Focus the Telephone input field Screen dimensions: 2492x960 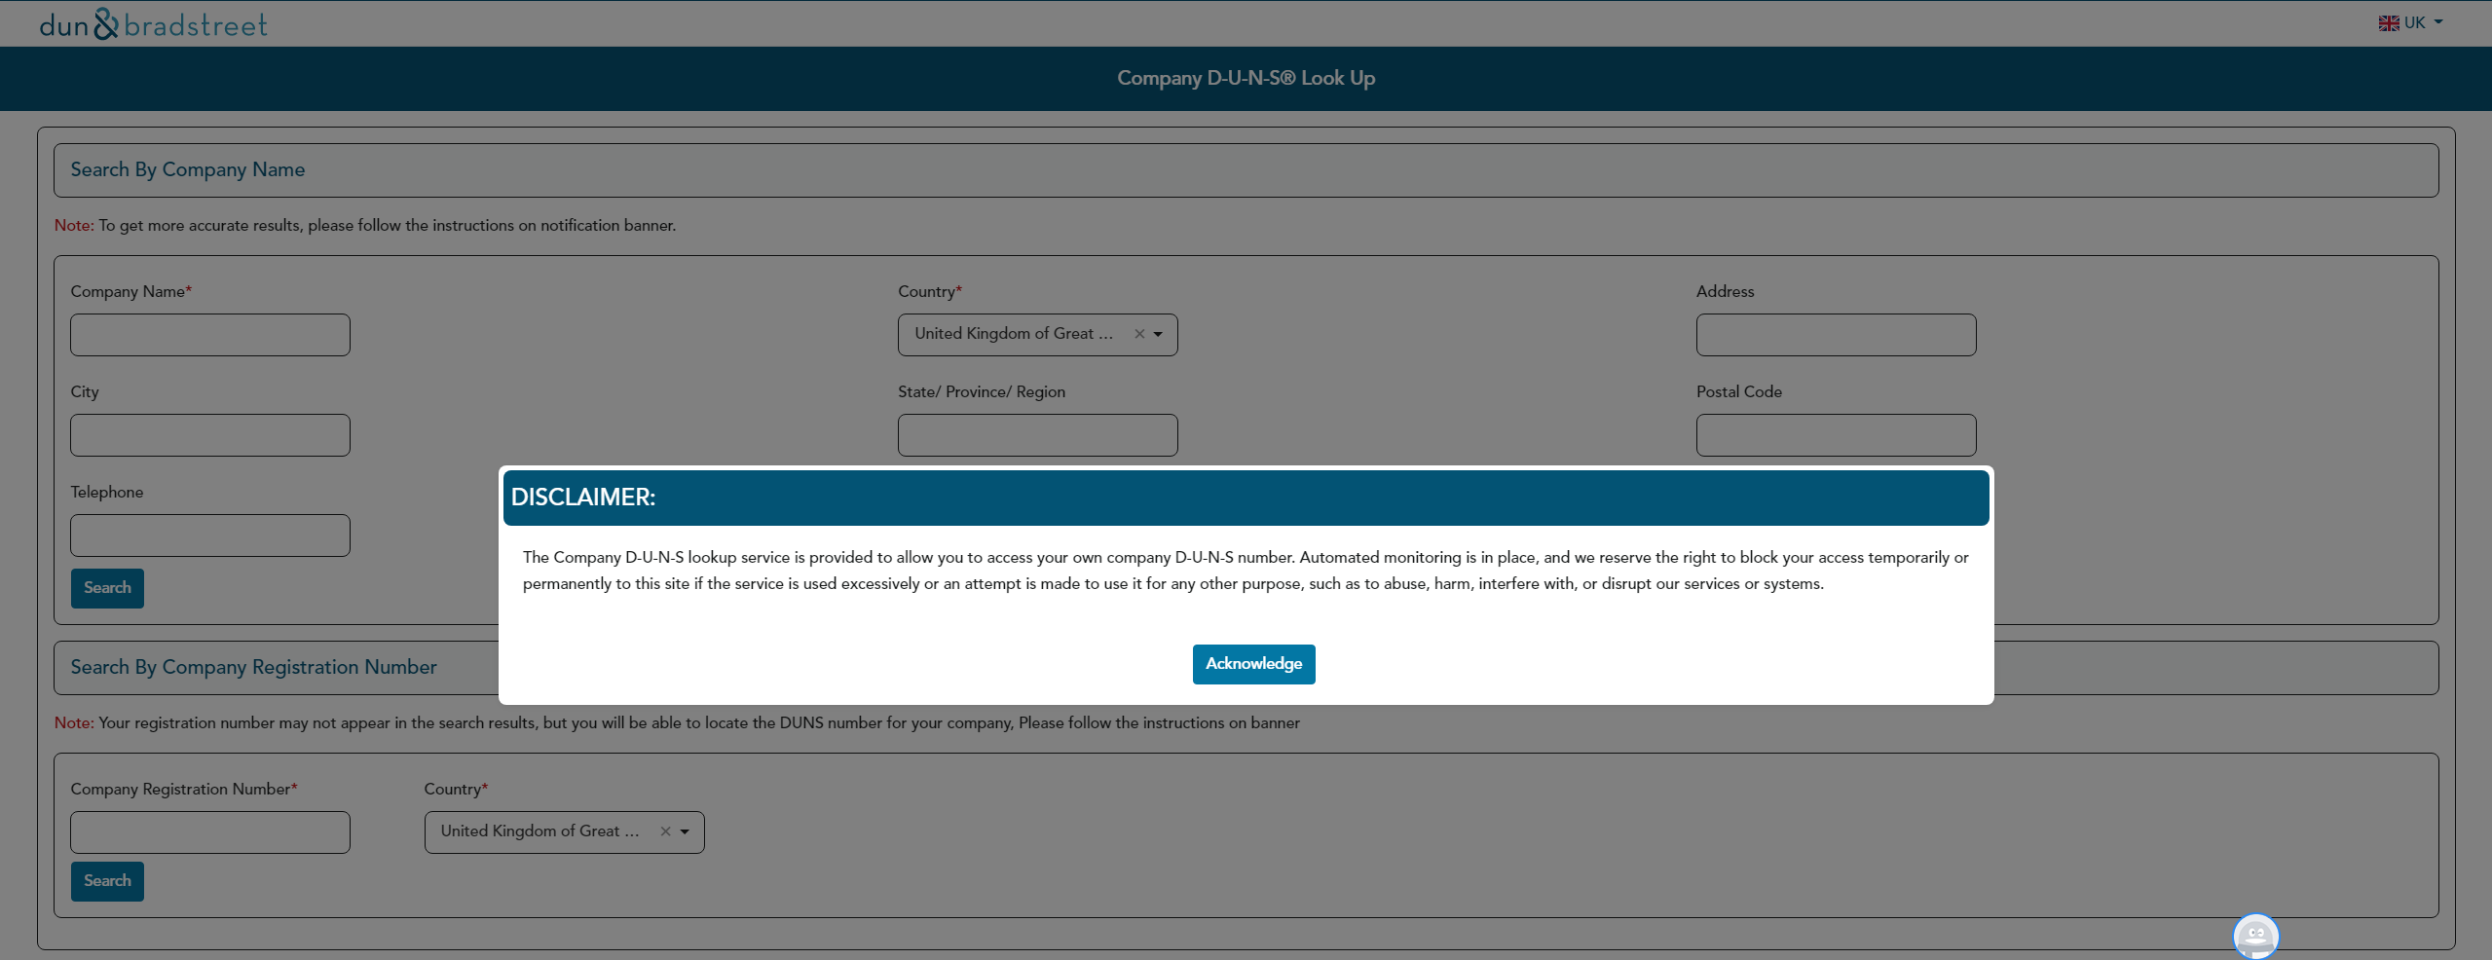[210, 535]
